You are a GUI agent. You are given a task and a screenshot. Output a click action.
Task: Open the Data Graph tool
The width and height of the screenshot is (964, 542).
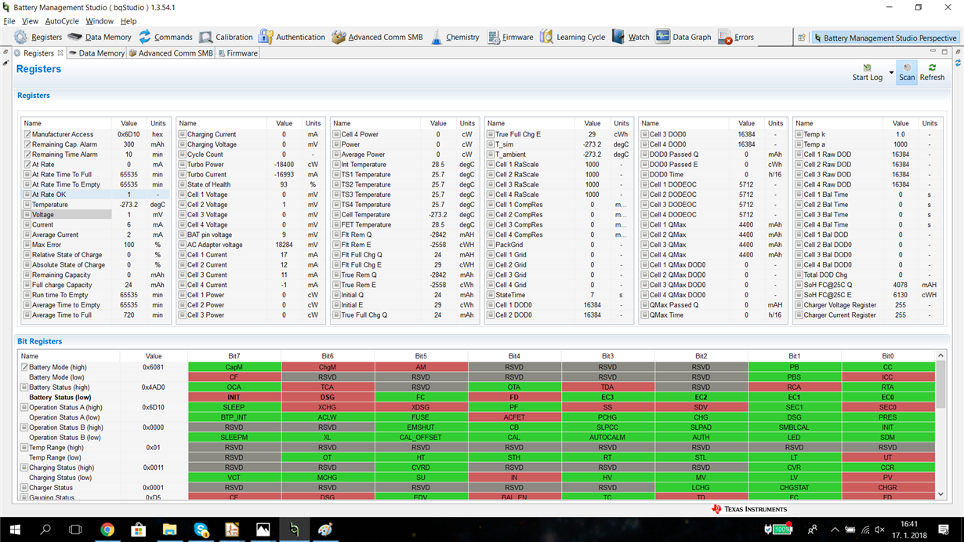click(x=683, y=37)
